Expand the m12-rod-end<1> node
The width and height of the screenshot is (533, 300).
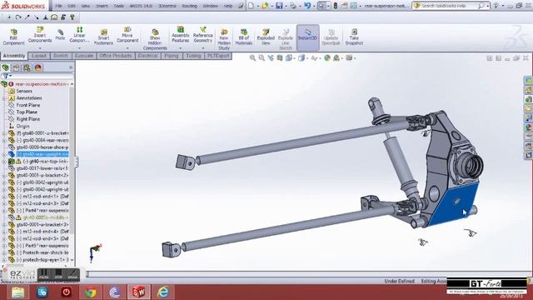[x=4, y=197]
